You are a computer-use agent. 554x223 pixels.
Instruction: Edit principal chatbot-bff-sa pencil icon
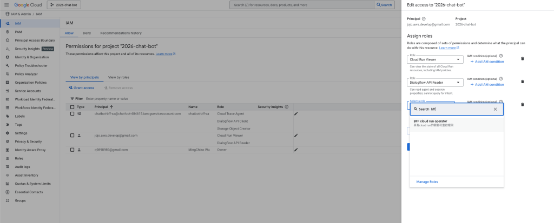296,113
